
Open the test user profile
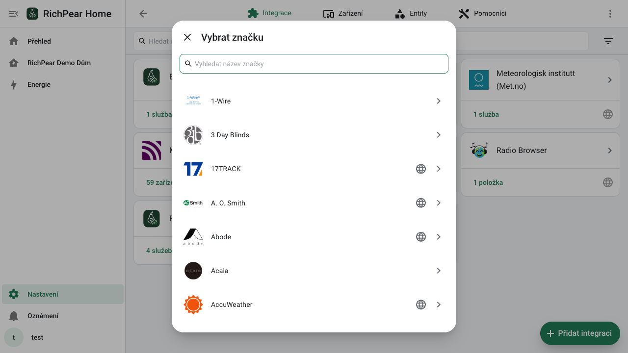click(63, 337)
